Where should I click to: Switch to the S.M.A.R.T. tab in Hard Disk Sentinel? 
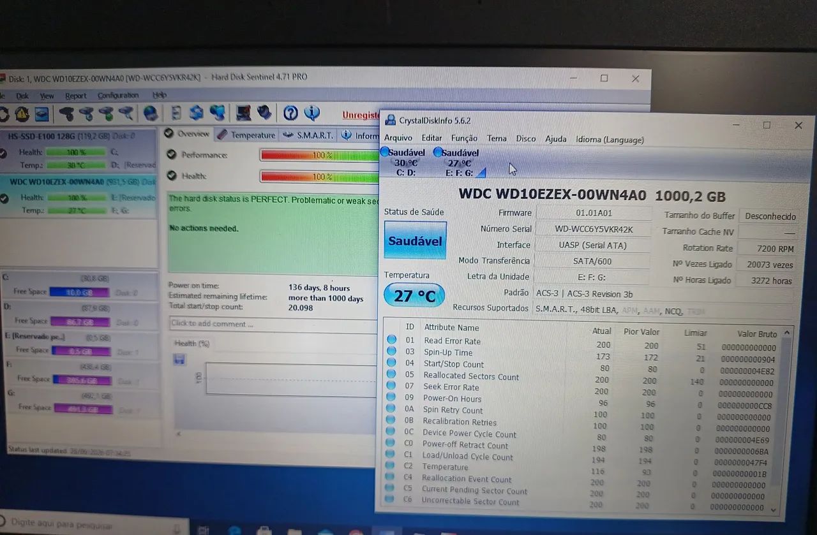coord(308,135)
